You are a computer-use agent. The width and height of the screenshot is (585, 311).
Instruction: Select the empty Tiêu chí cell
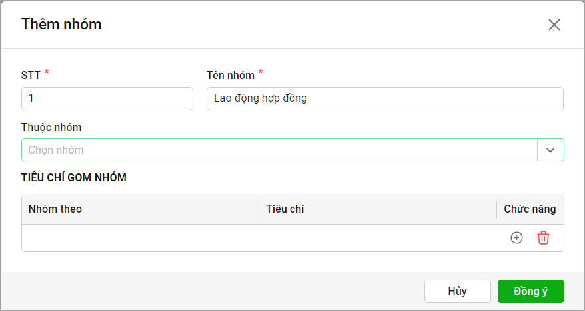click(377, 238)
